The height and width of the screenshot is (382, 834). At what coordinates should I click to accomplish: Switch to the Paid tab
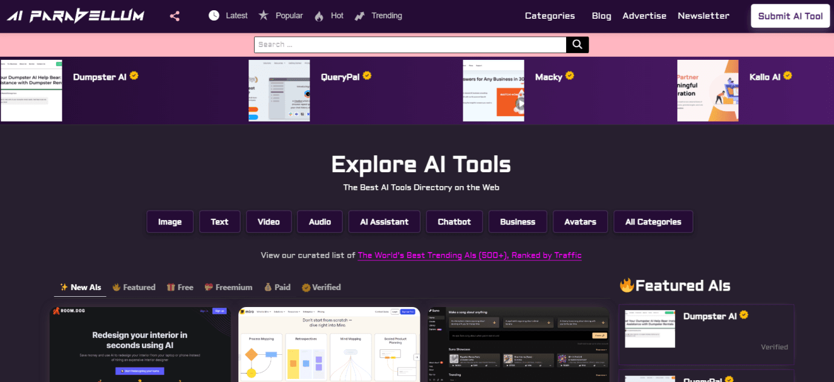pyautogui.click(x=277, y=287)
